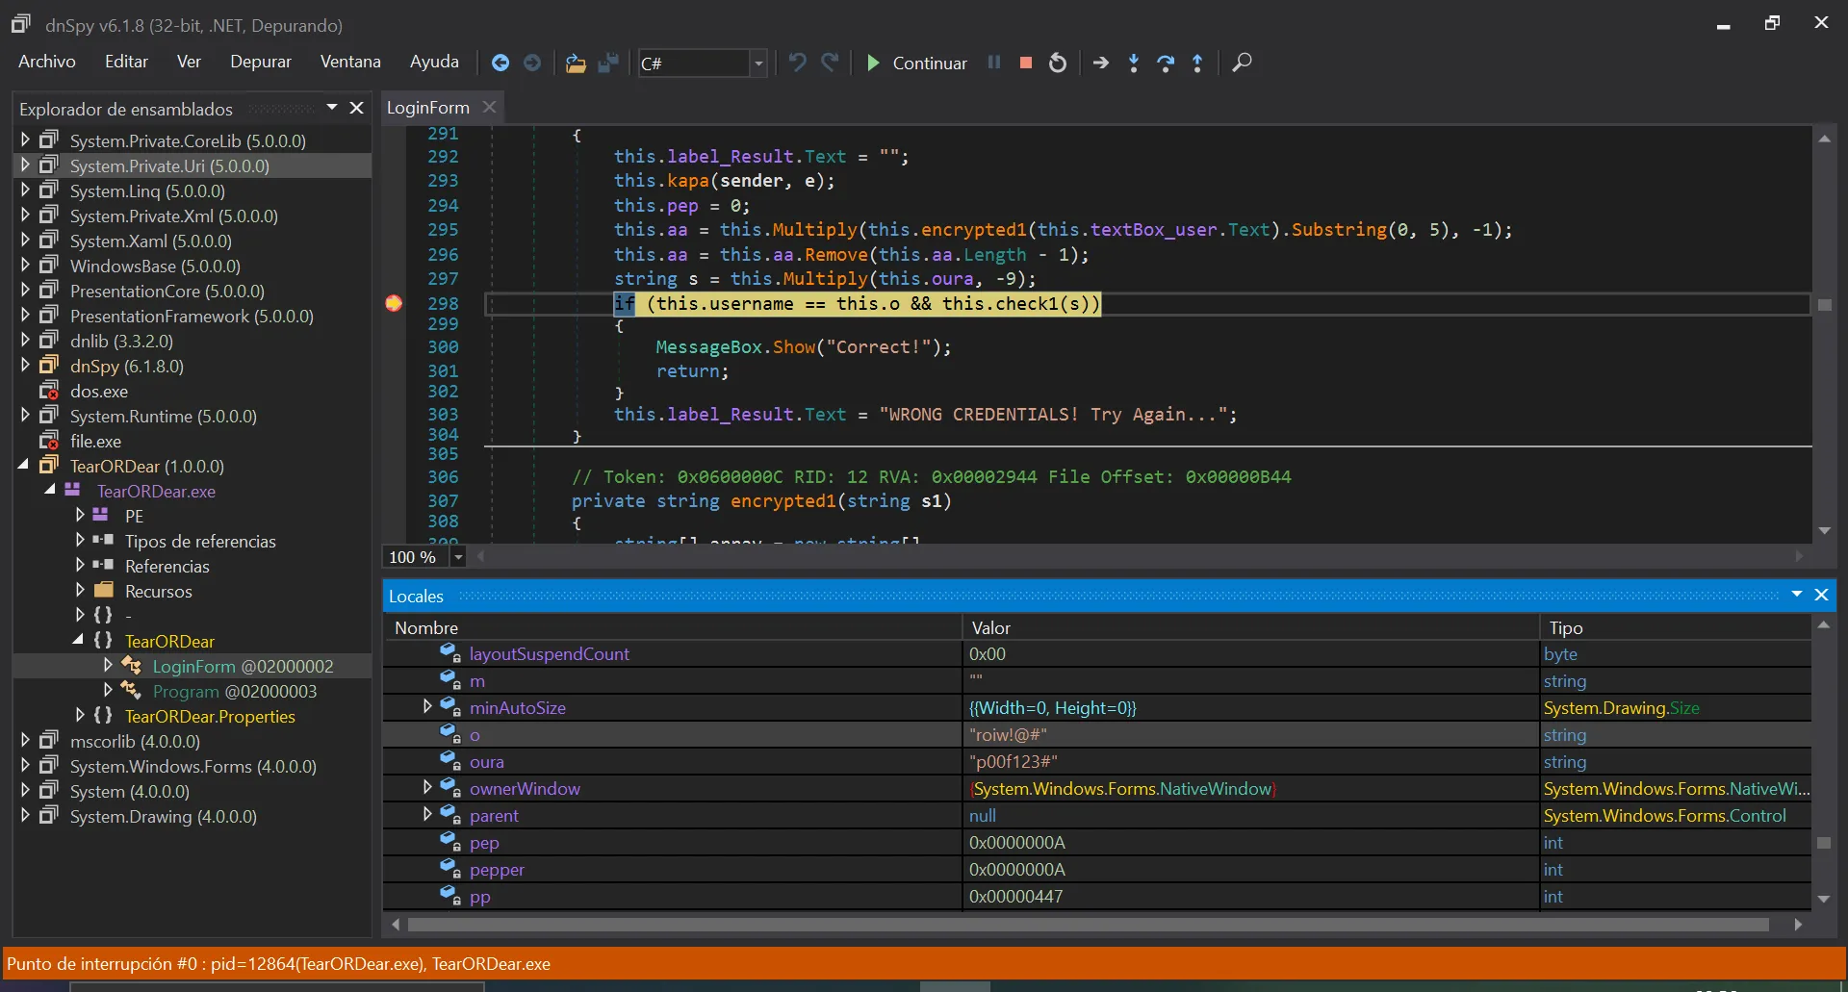
Task: Expand the ownerWindow local variable
Action: point(427,788)
